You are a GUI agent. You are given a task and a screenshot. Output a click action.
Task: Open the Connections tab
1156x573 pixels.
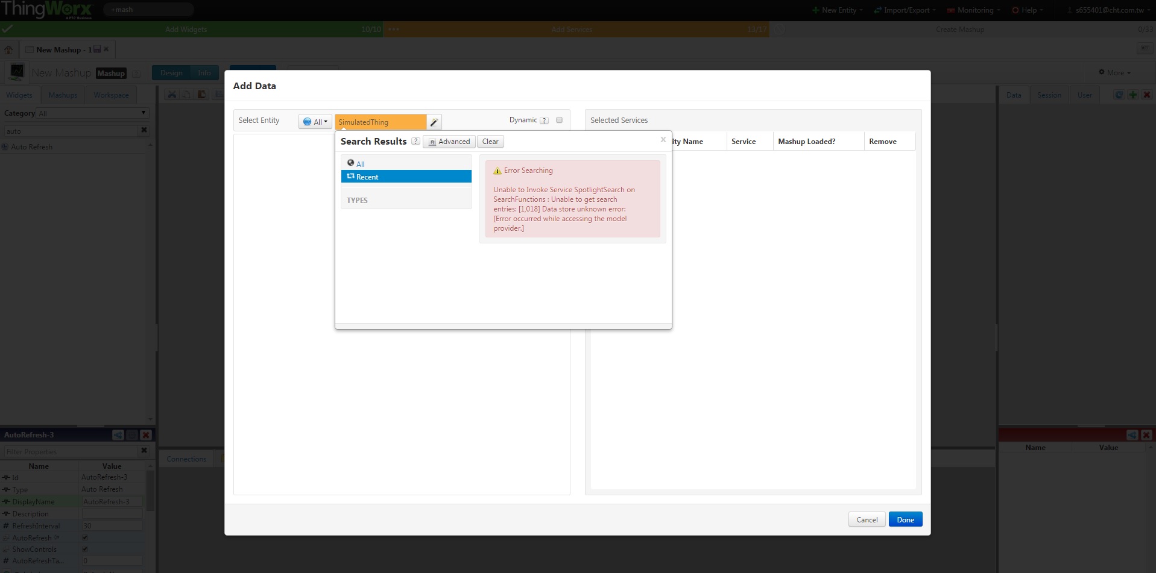coord(186,459)
